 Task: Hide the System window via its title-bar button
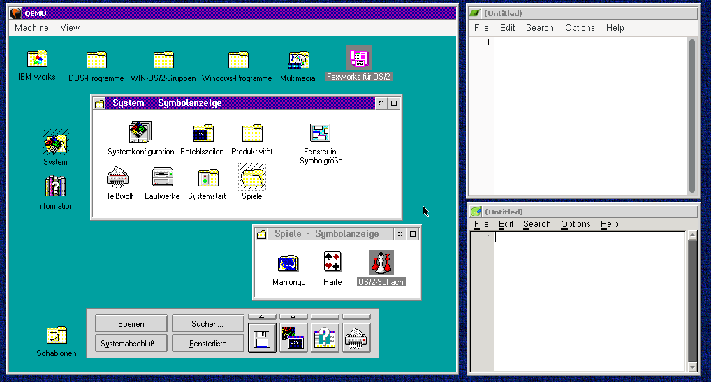pyautogui.click(x=381, y=103)
